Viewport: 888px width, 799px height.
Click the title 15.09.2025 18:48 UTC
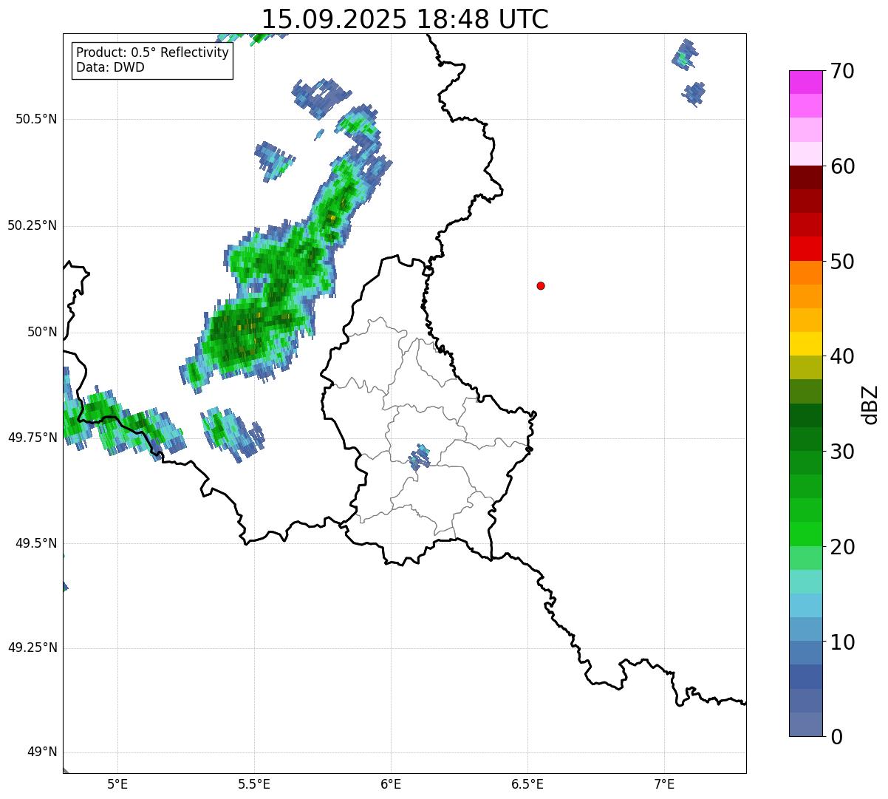click(x=405, y=19)
